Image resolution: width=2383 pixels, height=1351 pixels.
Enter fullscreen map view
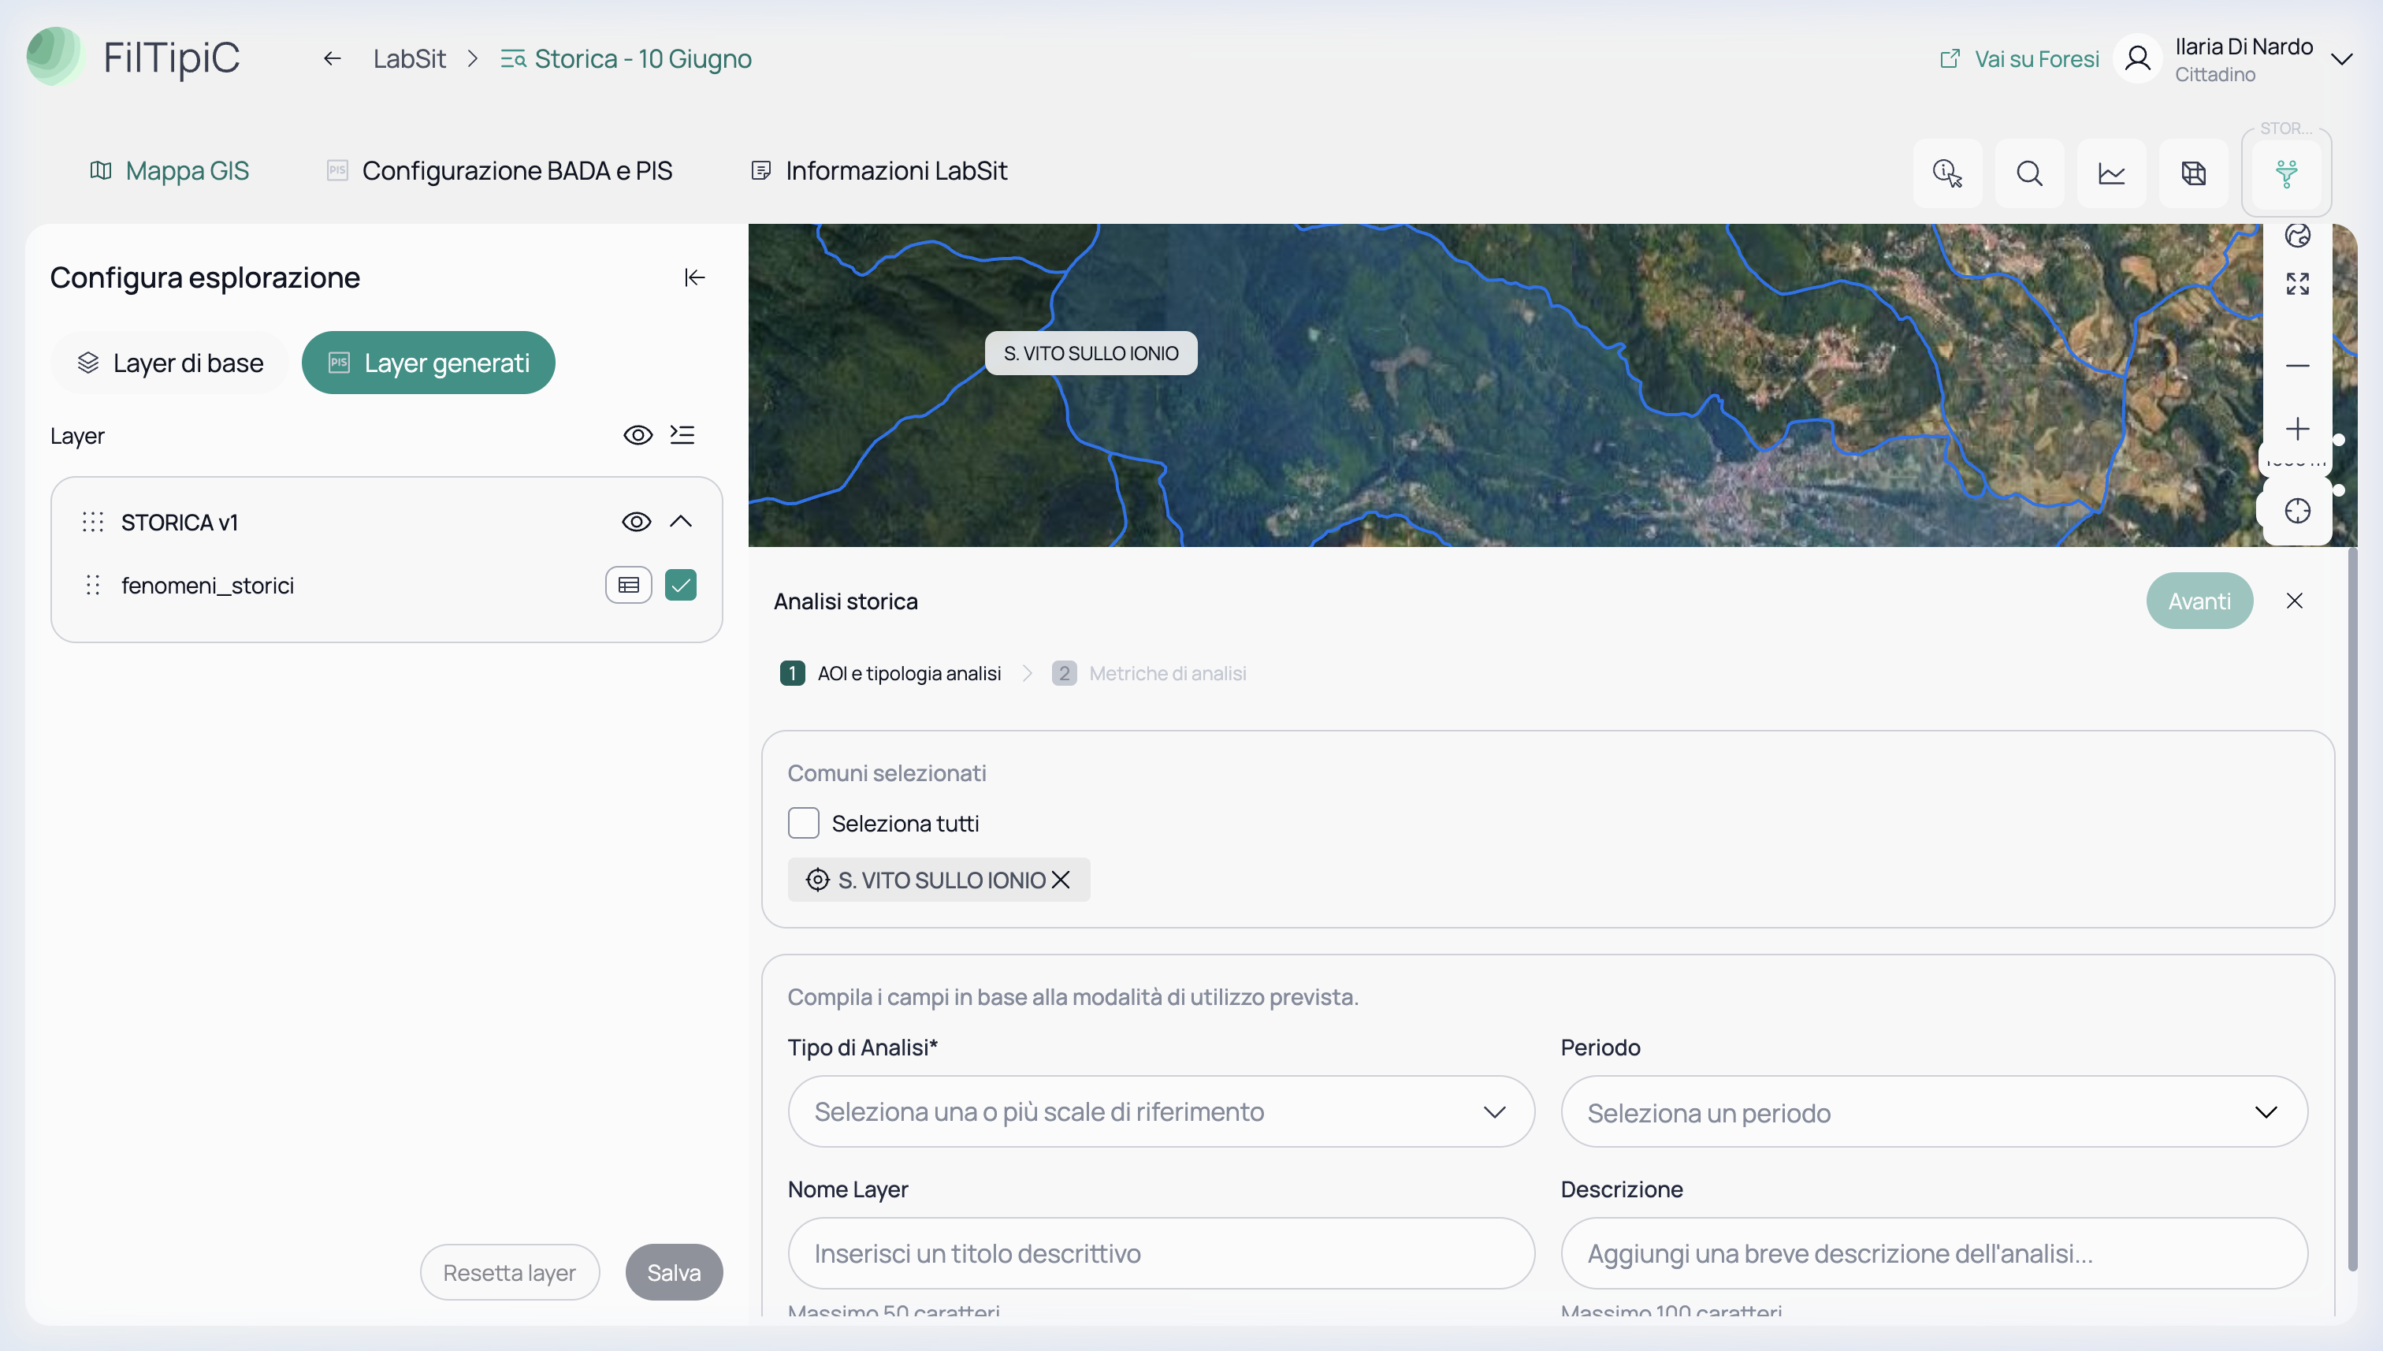pyautogui.click(x=2298, y=284)
